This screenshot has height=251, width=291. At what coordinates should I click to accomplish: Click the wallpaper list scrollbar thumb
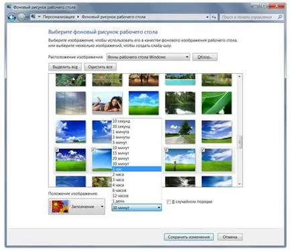point(239,142)
